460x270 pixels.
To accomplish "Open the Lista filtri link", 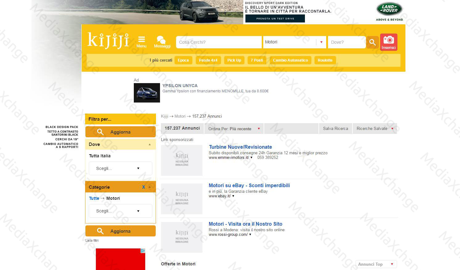I will coord(92,240).
